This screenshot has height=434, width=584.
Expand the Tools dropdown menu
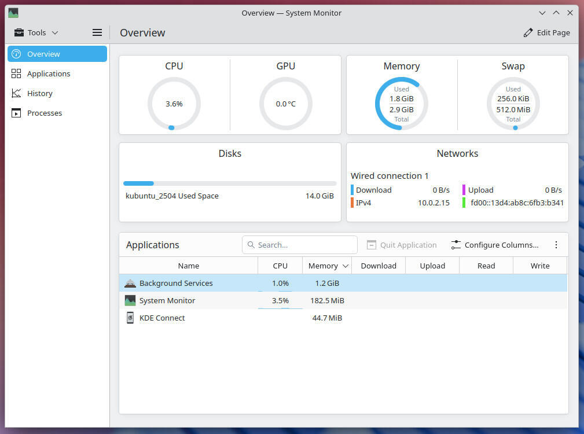tap(36, 32)
